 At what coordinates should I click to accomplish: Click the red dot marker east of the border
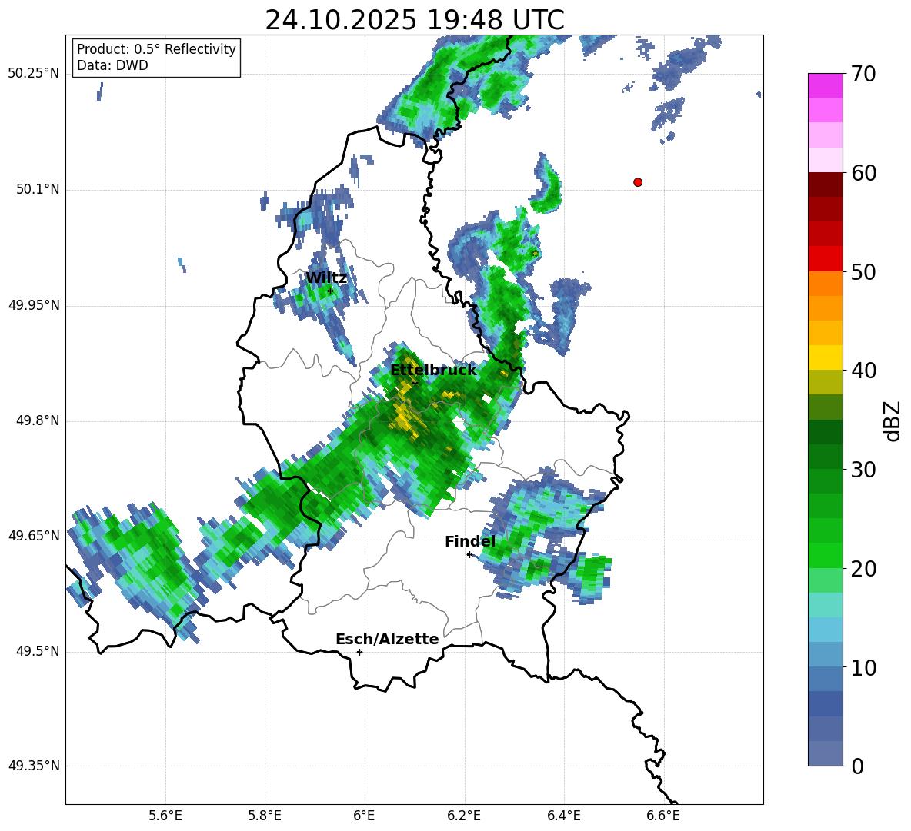[638, 182]
